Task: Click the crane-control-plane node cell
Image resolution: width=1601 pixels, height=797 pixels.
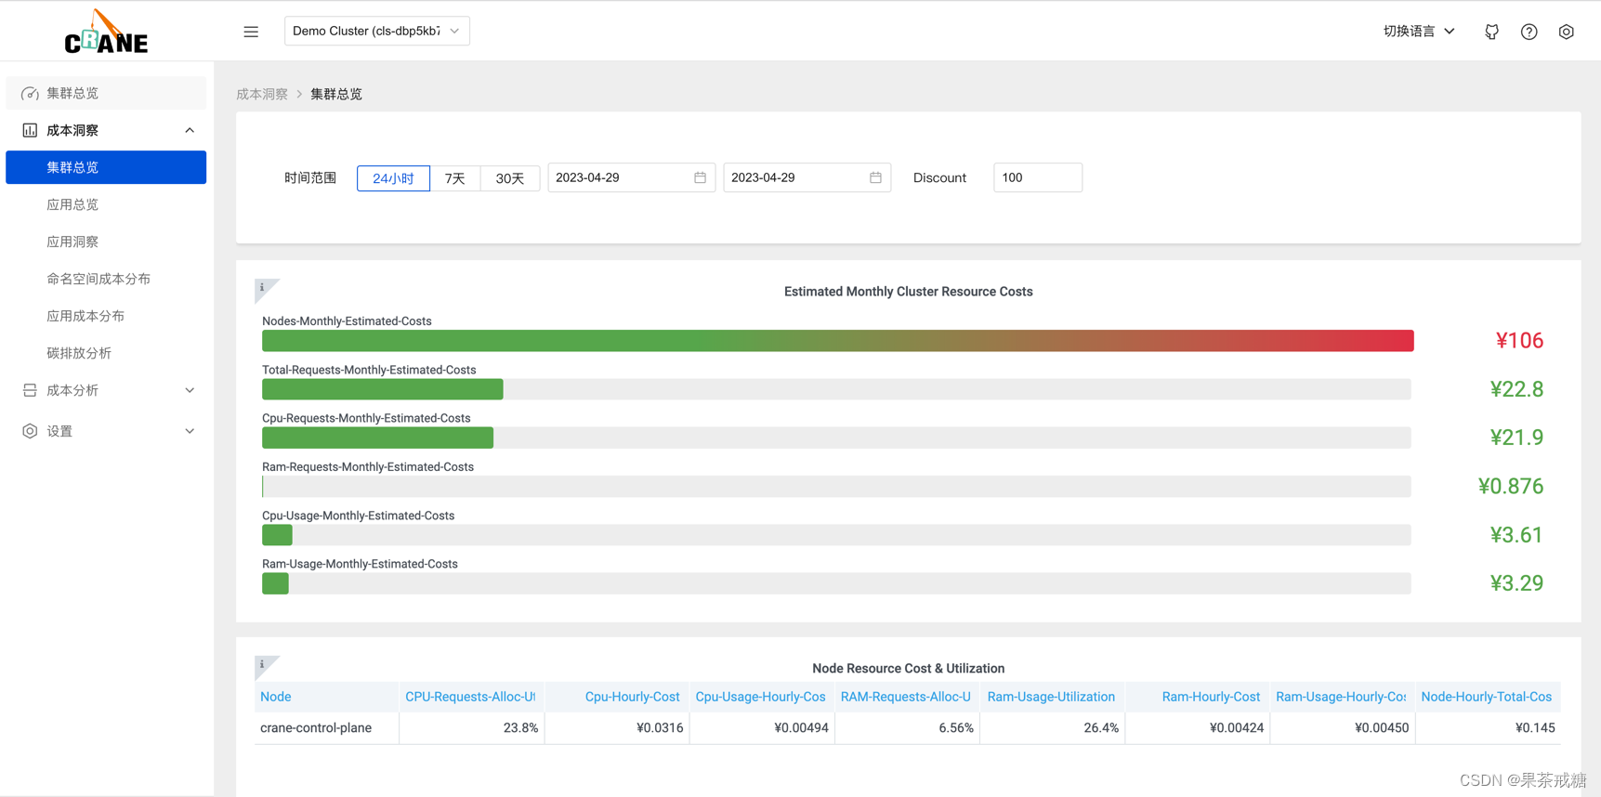Action: (x=327, y=727)
